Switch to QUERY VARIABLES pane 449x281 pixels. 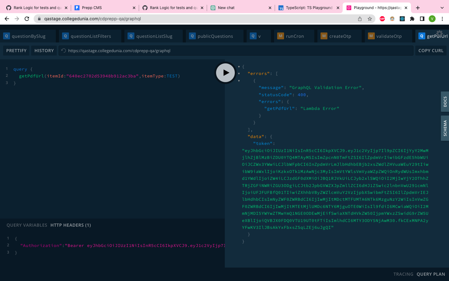(x=27, y=225)
